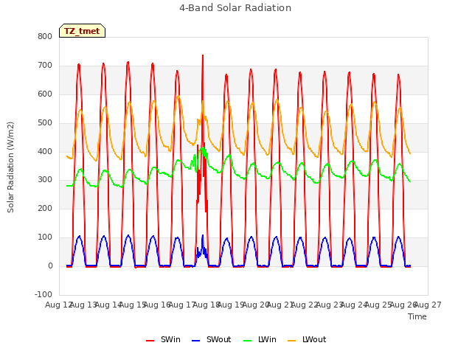
Task: Click the tall red SWin spike above 700
Action: (203, 55)
